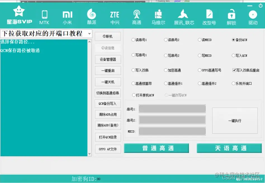Open the 解锁 (unlock) tool
This screenshot has height=183, width=265.
click(x=231, y=16)
